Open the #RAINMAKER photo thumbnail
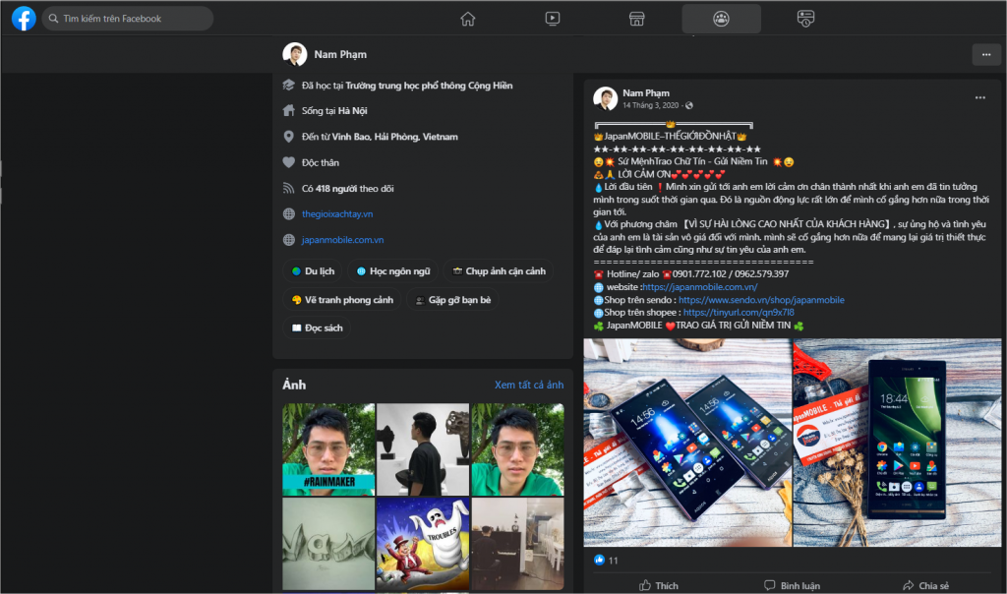 328,448
